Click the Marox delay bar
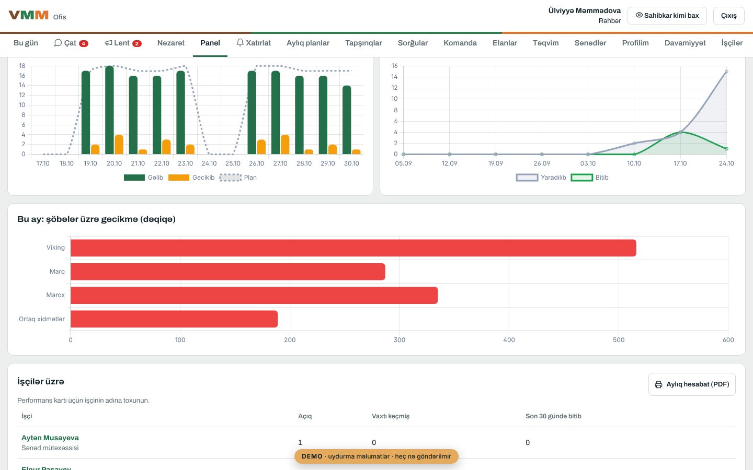 point(254,296)
